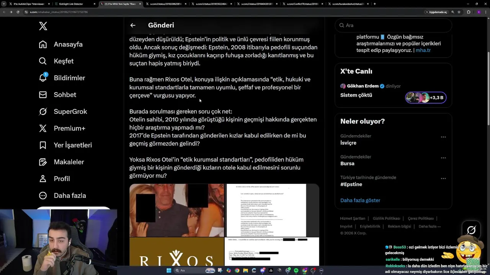The height and width of the screenshot is (275, 490).
Task: Click Uygulamada aç button in address bar
Action: pos(436,12)
